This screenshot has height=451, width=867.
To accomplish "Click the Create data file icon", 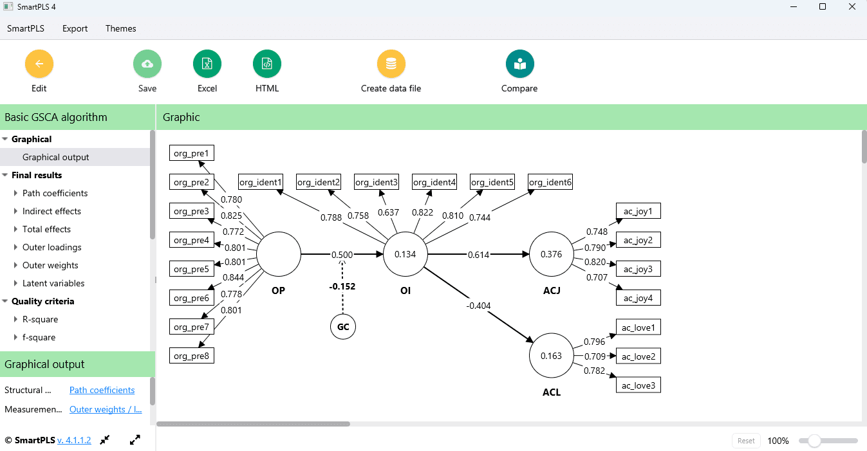I will pos(391,64).
